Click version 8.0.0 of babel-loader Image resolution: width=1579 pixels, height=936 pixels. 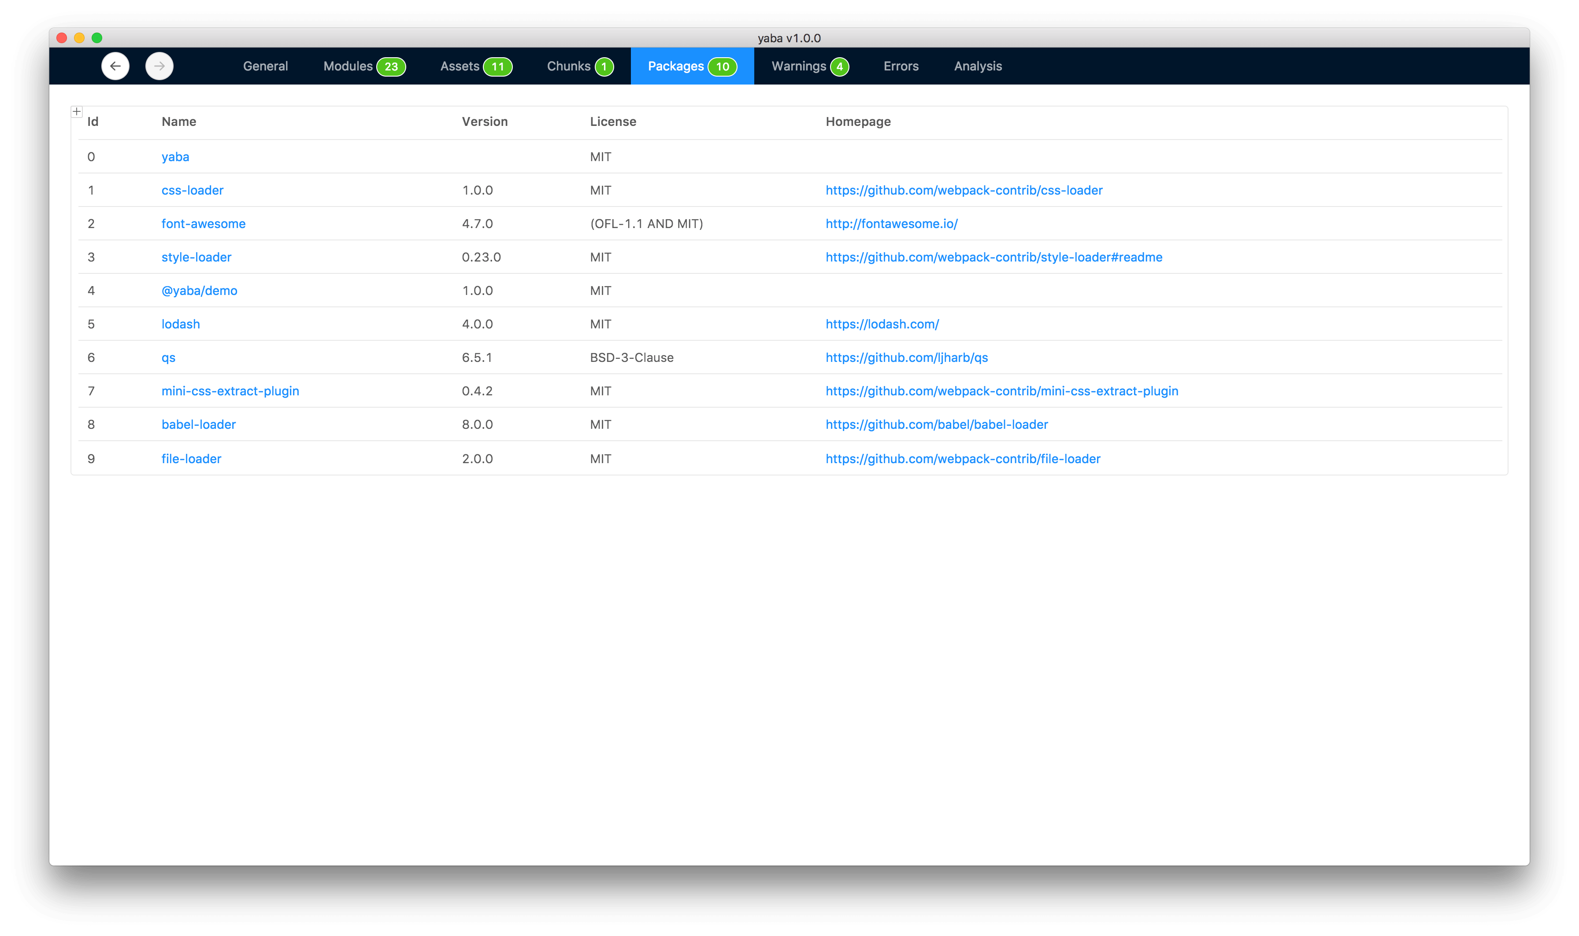tap(477, 424)
